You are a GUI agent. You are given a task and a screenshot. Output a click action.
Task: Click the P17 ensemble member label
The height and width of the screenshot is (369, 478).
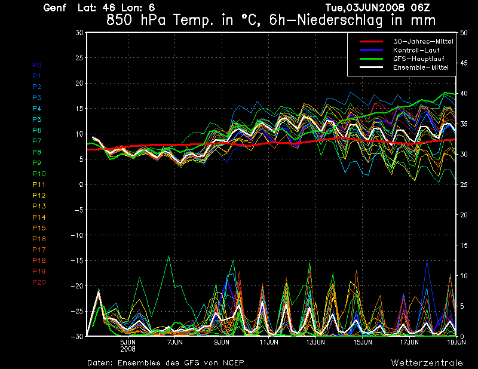[39, 250]
